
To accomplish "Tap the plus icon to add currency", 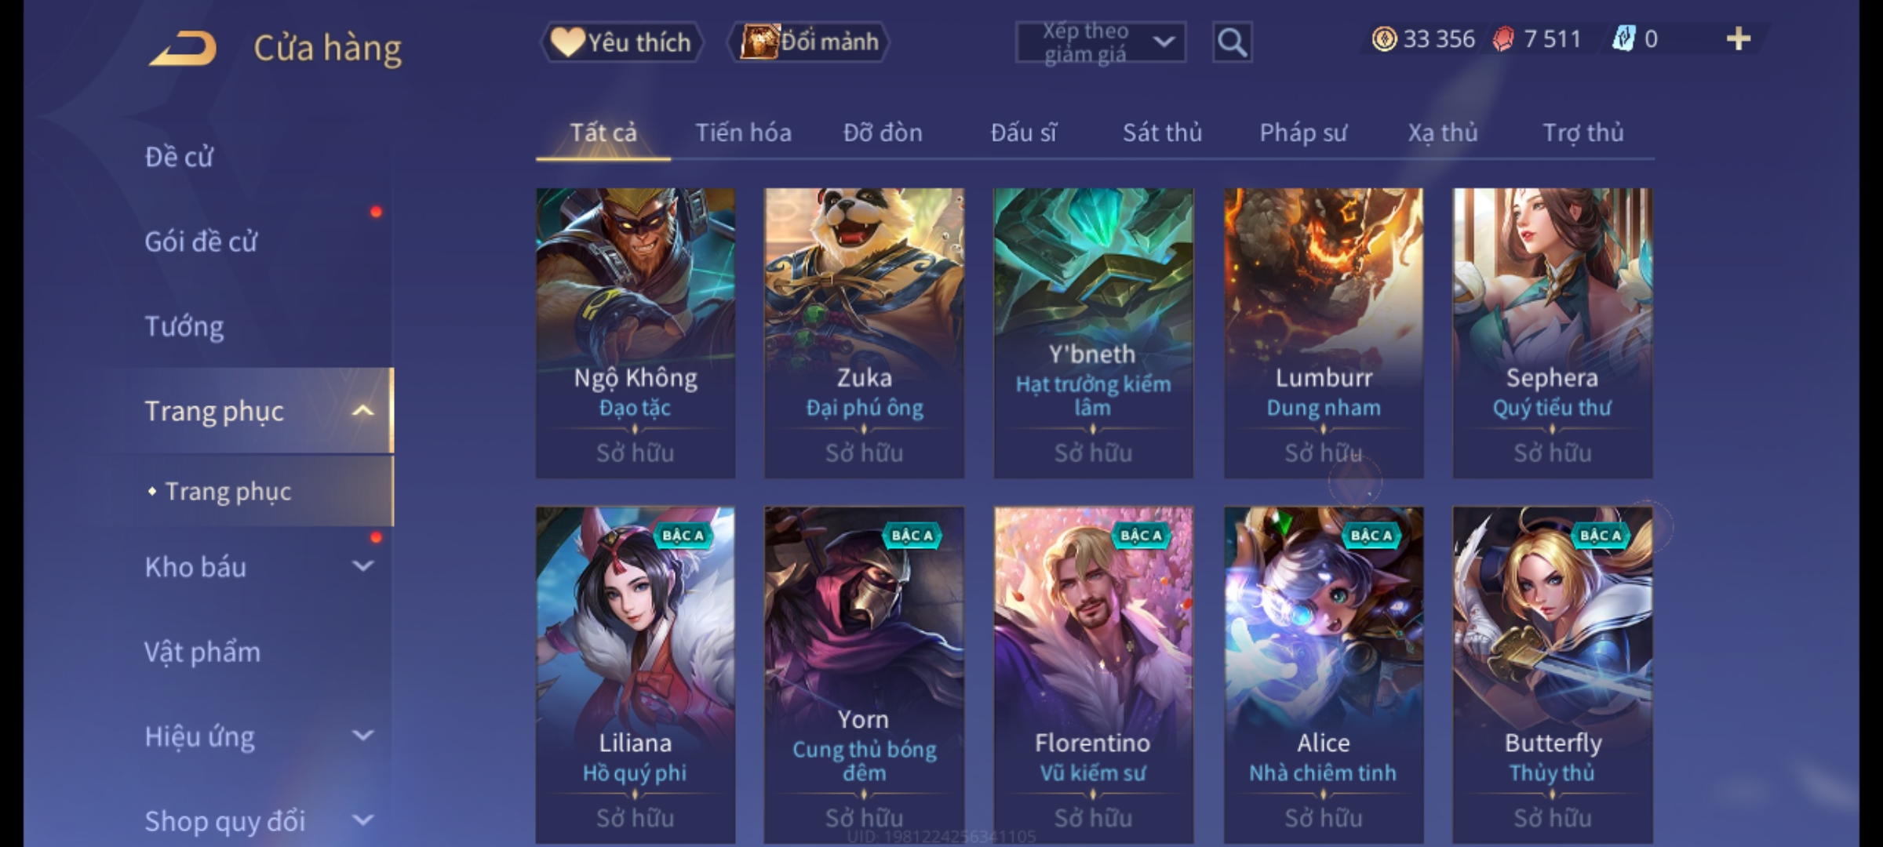I will click(1739, 39).
